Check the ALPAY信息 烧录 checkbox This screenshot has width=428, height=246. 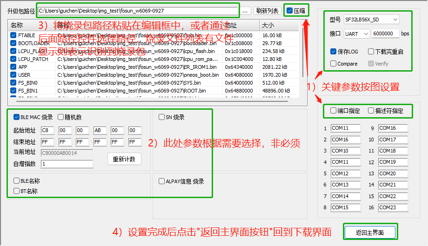coord(162,181)
